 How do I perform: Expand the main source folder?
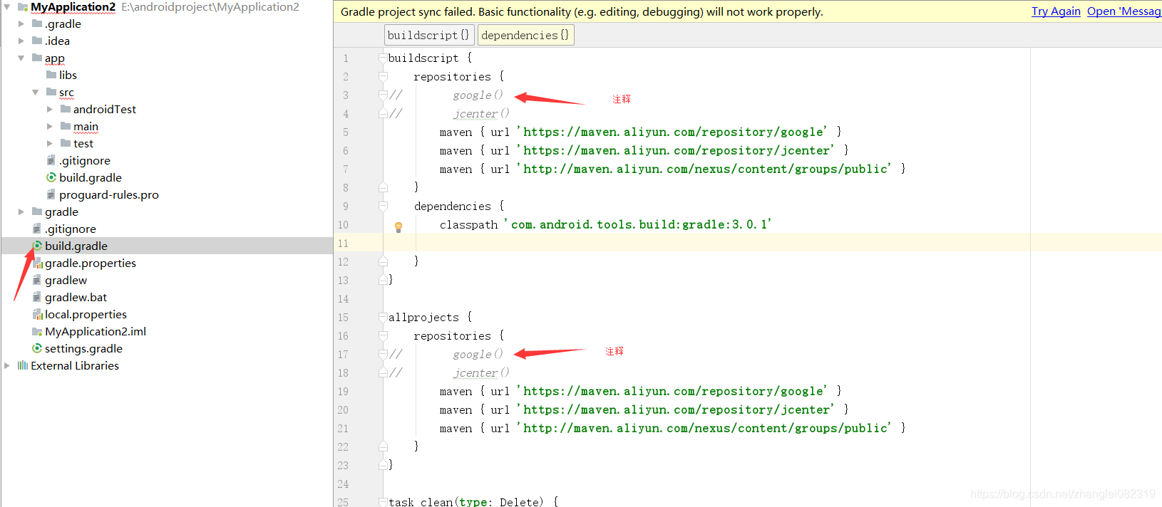coord(50,126)
